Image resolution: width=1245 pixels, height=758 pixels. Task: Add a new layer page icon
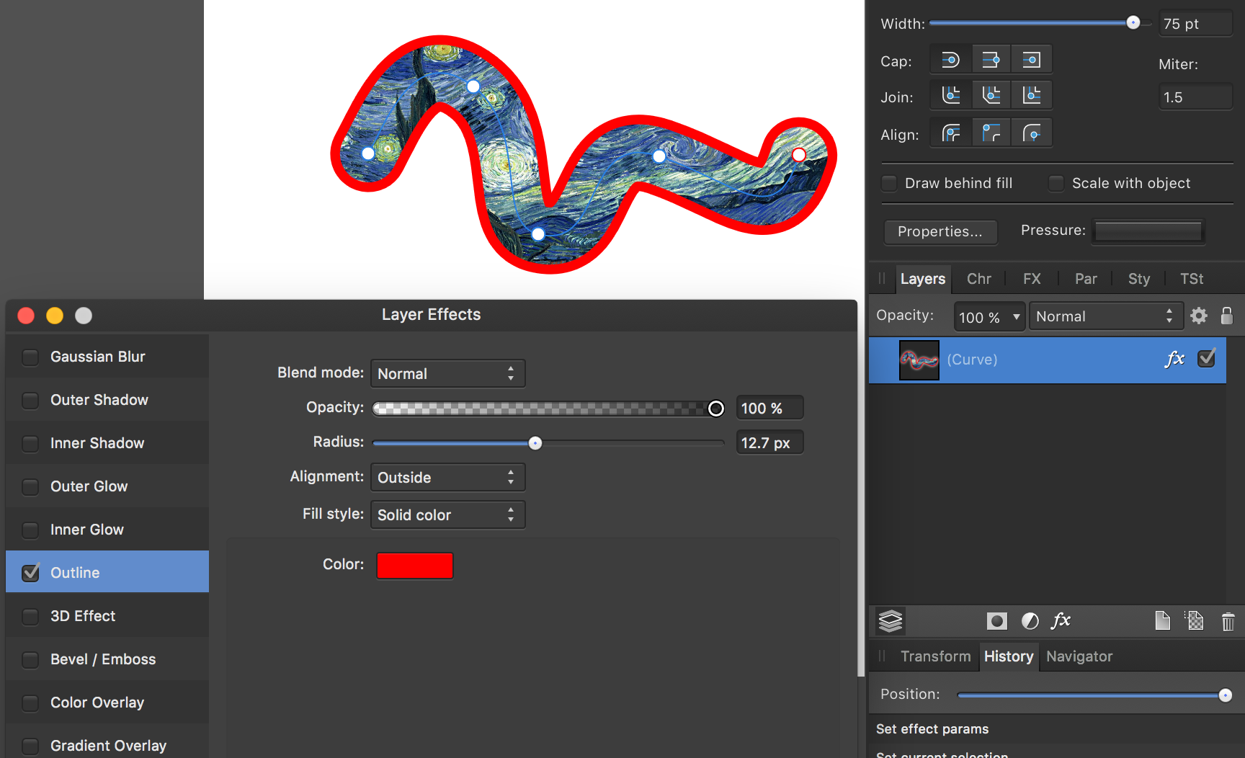pos(1162,620)
